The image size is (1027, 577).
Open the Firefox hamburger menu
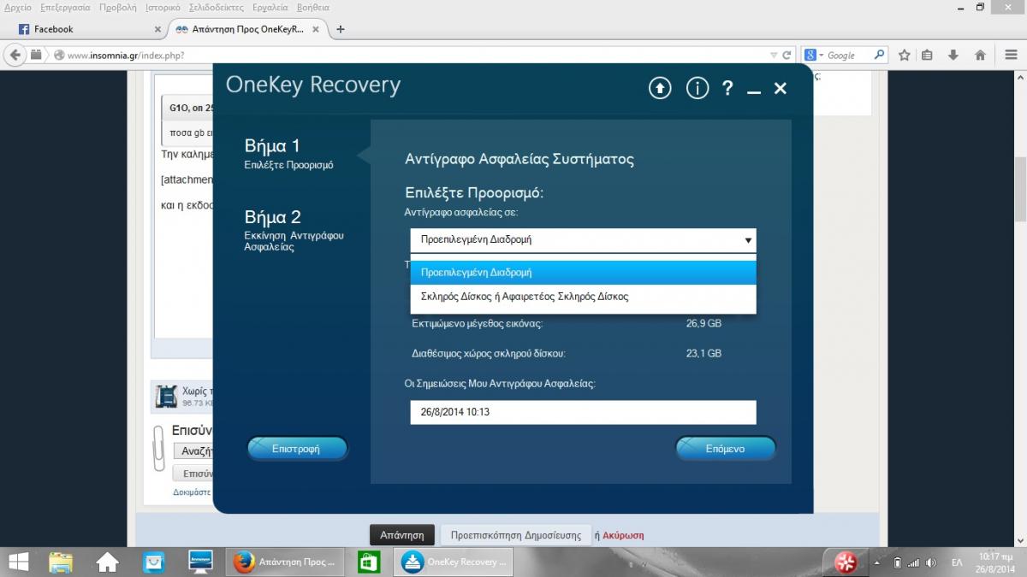[x=1012, y=55]
